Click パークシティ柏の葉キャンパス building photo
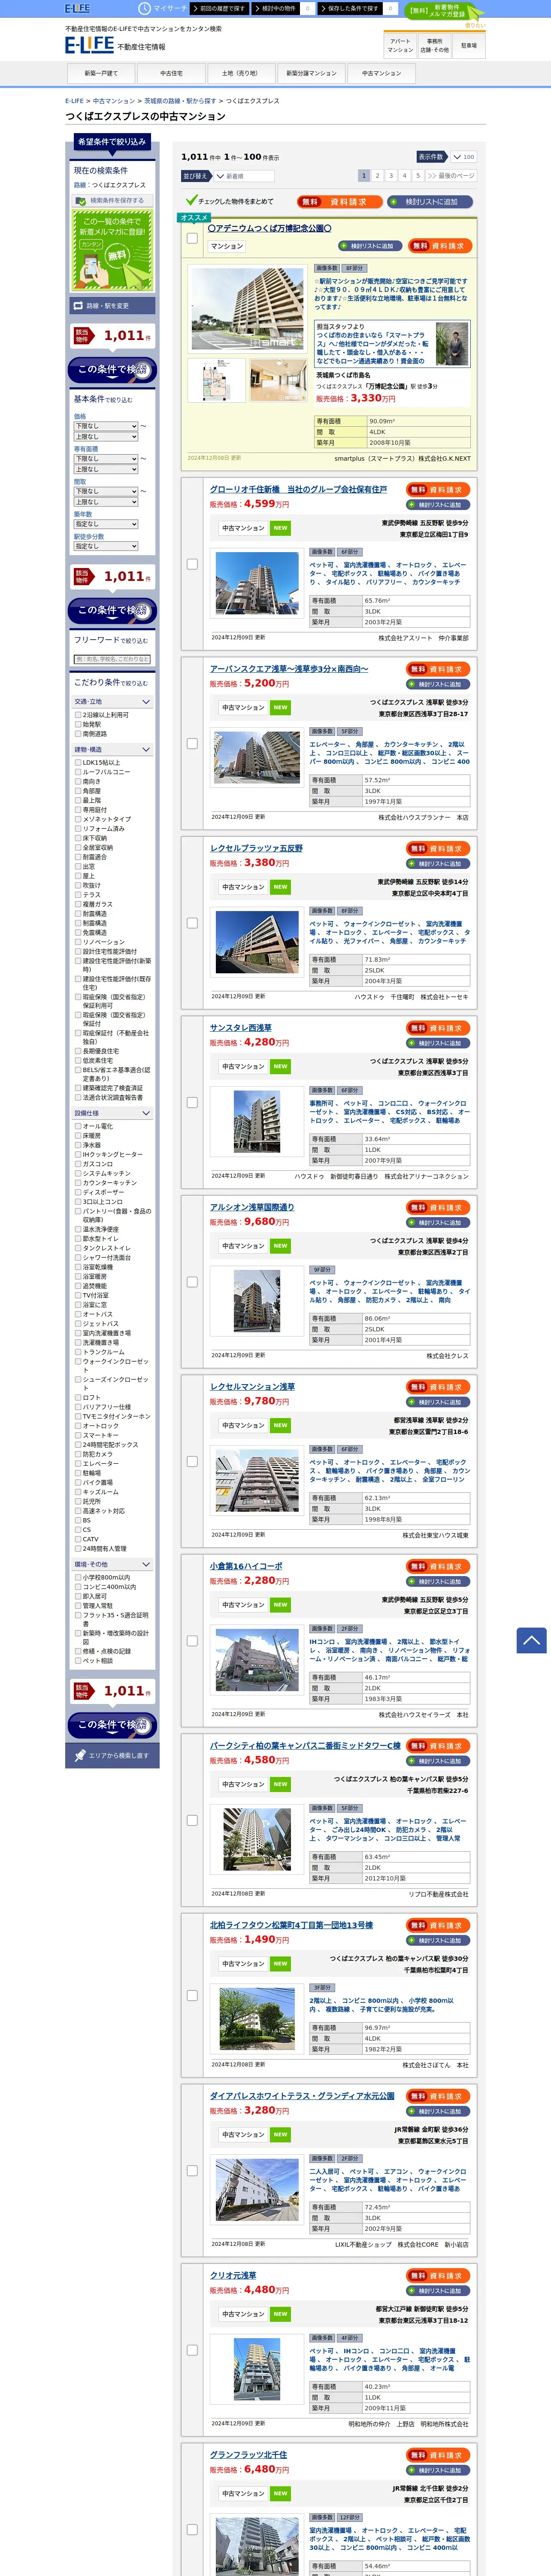 pos(257,1839)
